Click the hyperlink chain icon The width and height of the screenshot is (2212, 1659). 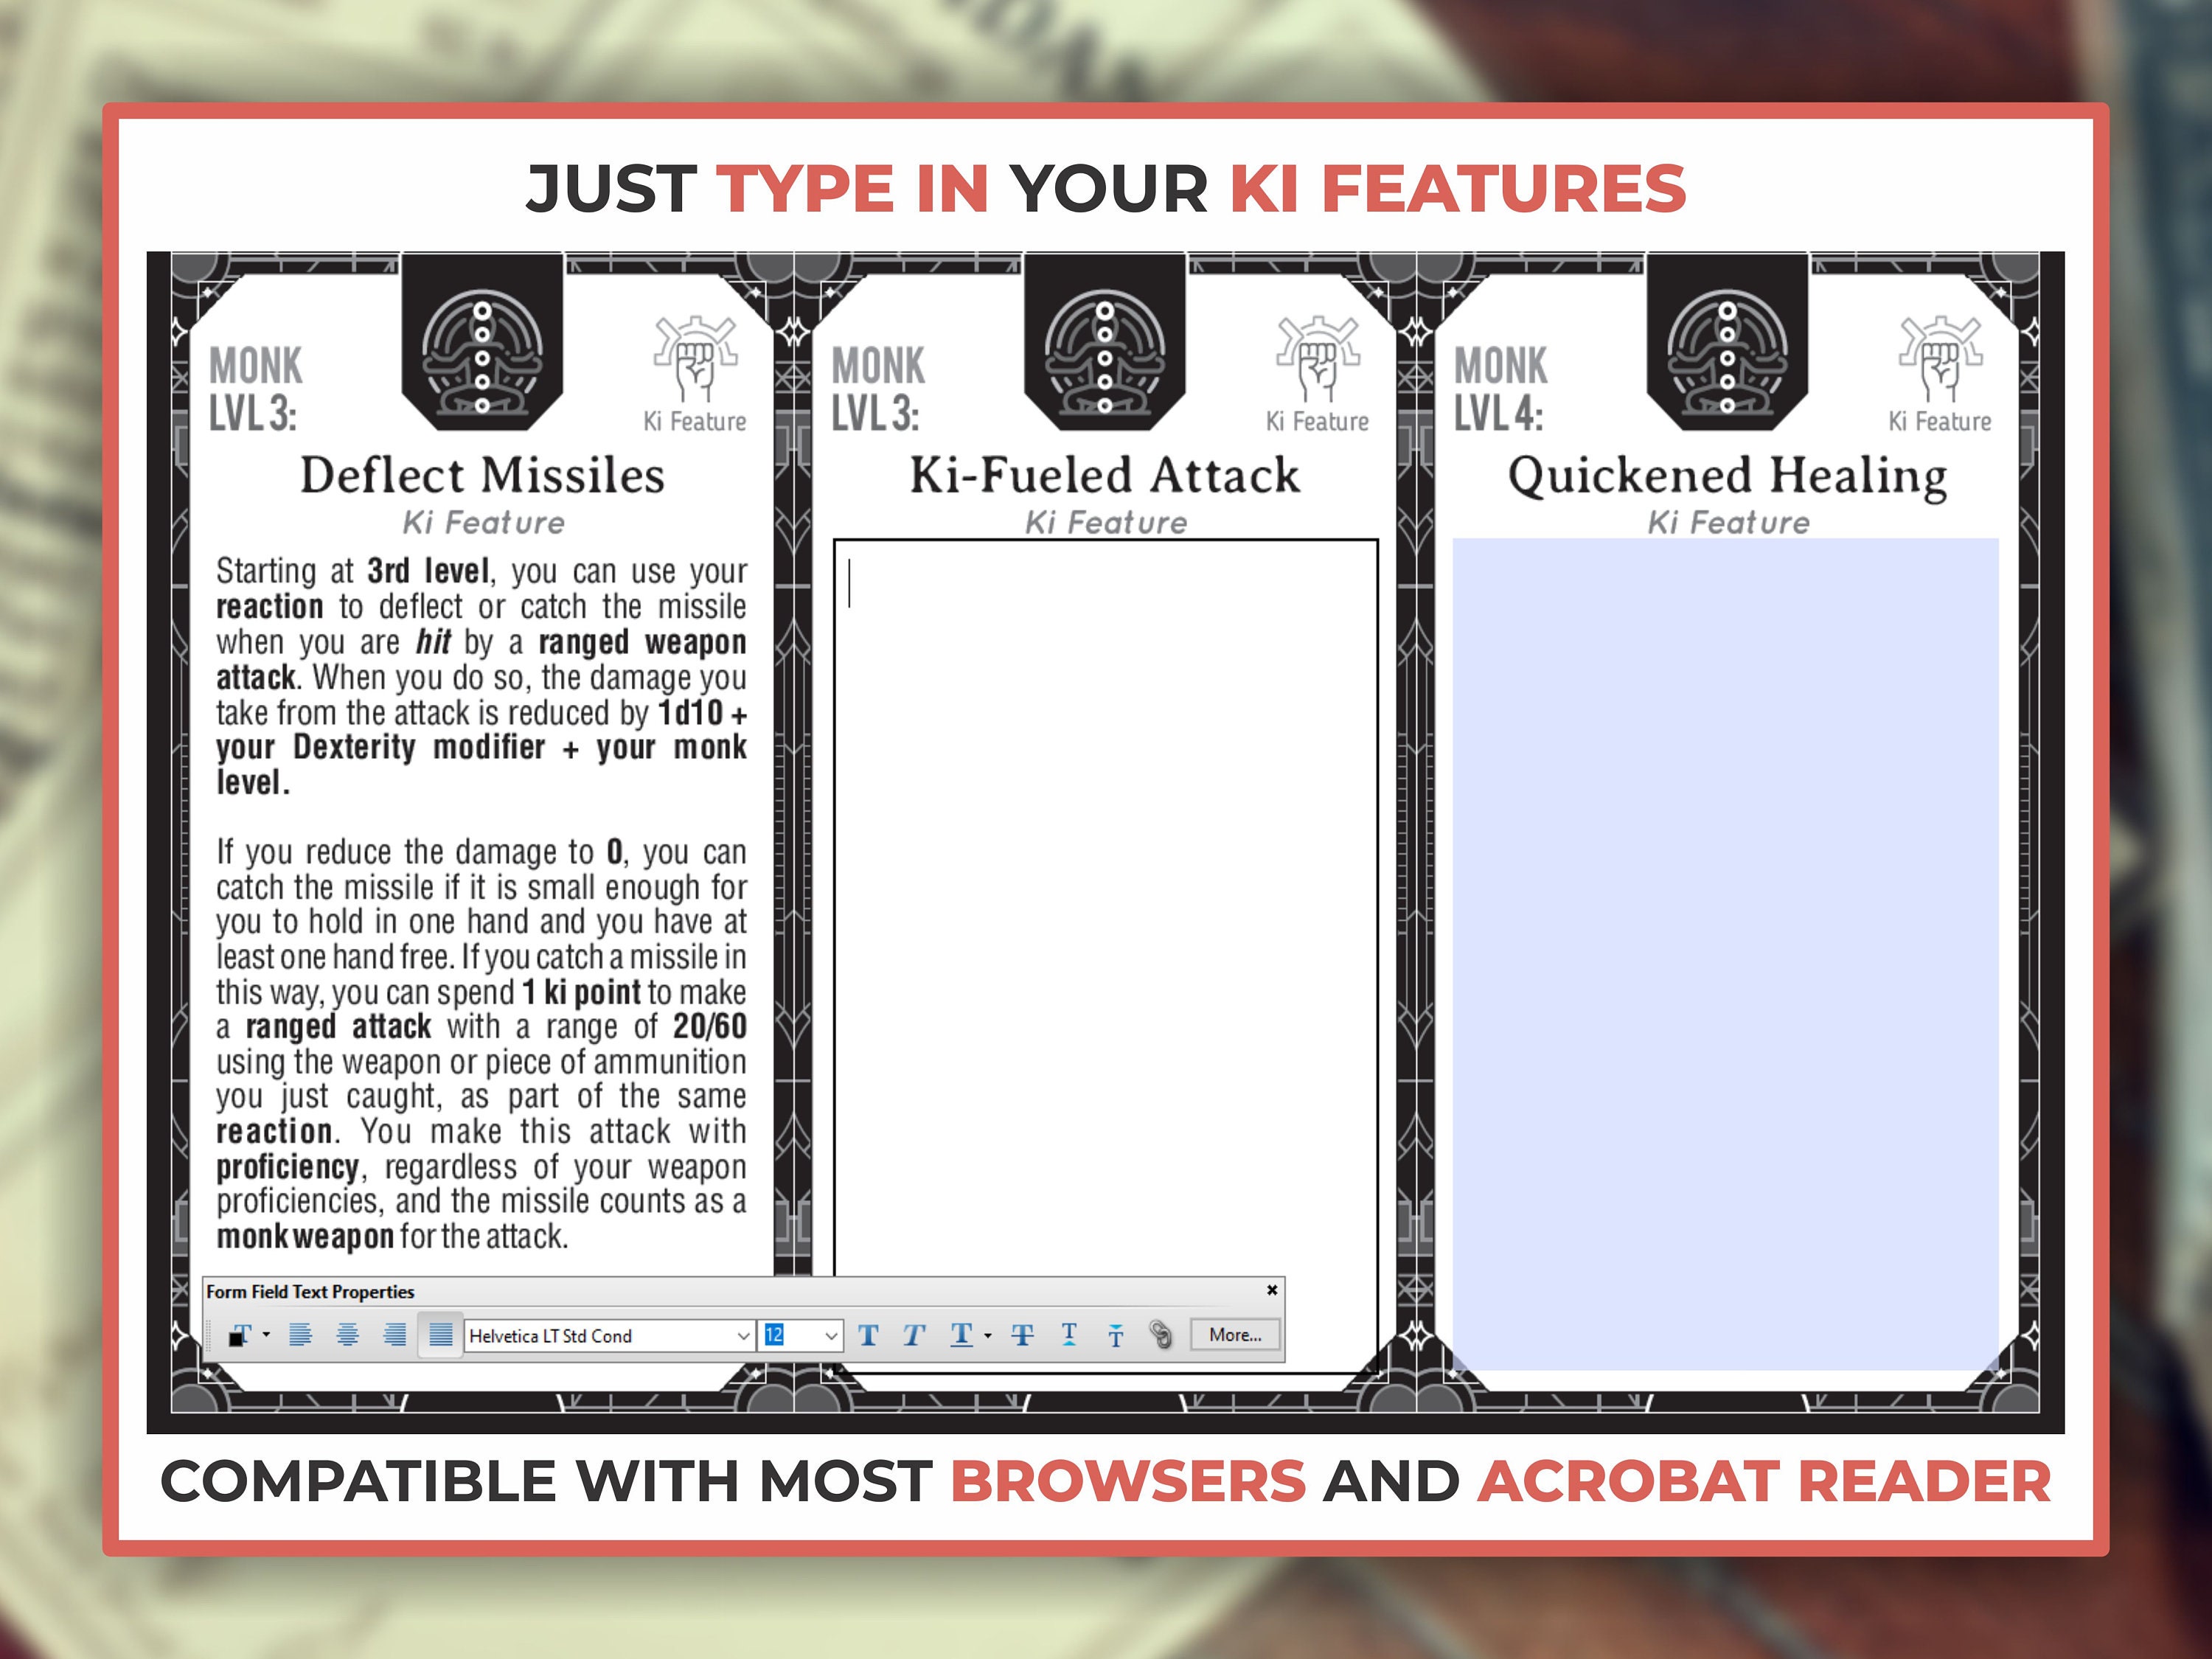coord(1161,1335)
